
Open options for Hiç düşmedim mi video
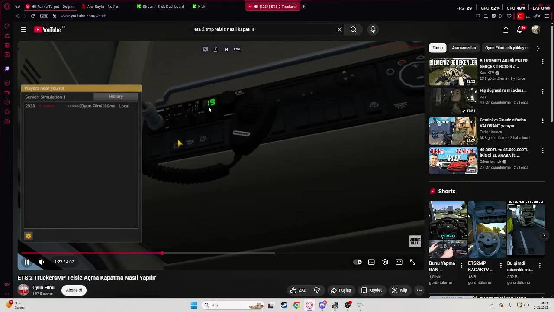543,91
